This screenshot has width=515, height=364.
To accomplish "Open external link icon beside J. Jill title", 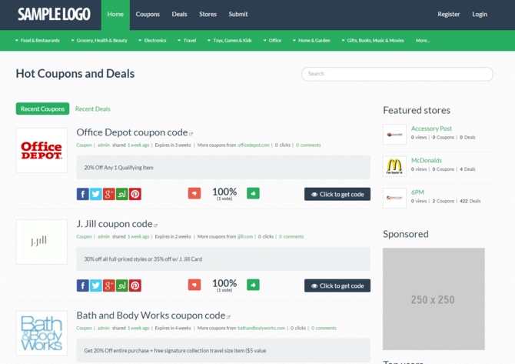I will click(156, 225).
